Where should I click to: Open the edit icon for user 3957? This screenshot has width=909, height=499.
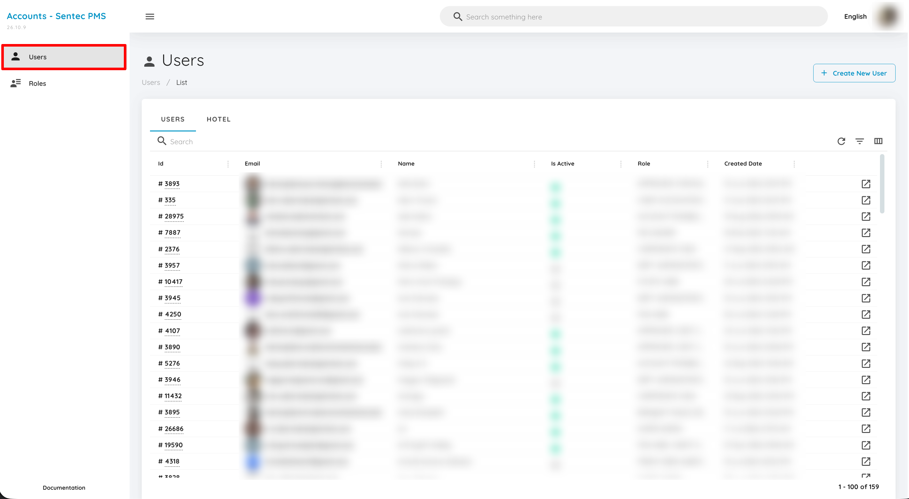click(866, 265)
